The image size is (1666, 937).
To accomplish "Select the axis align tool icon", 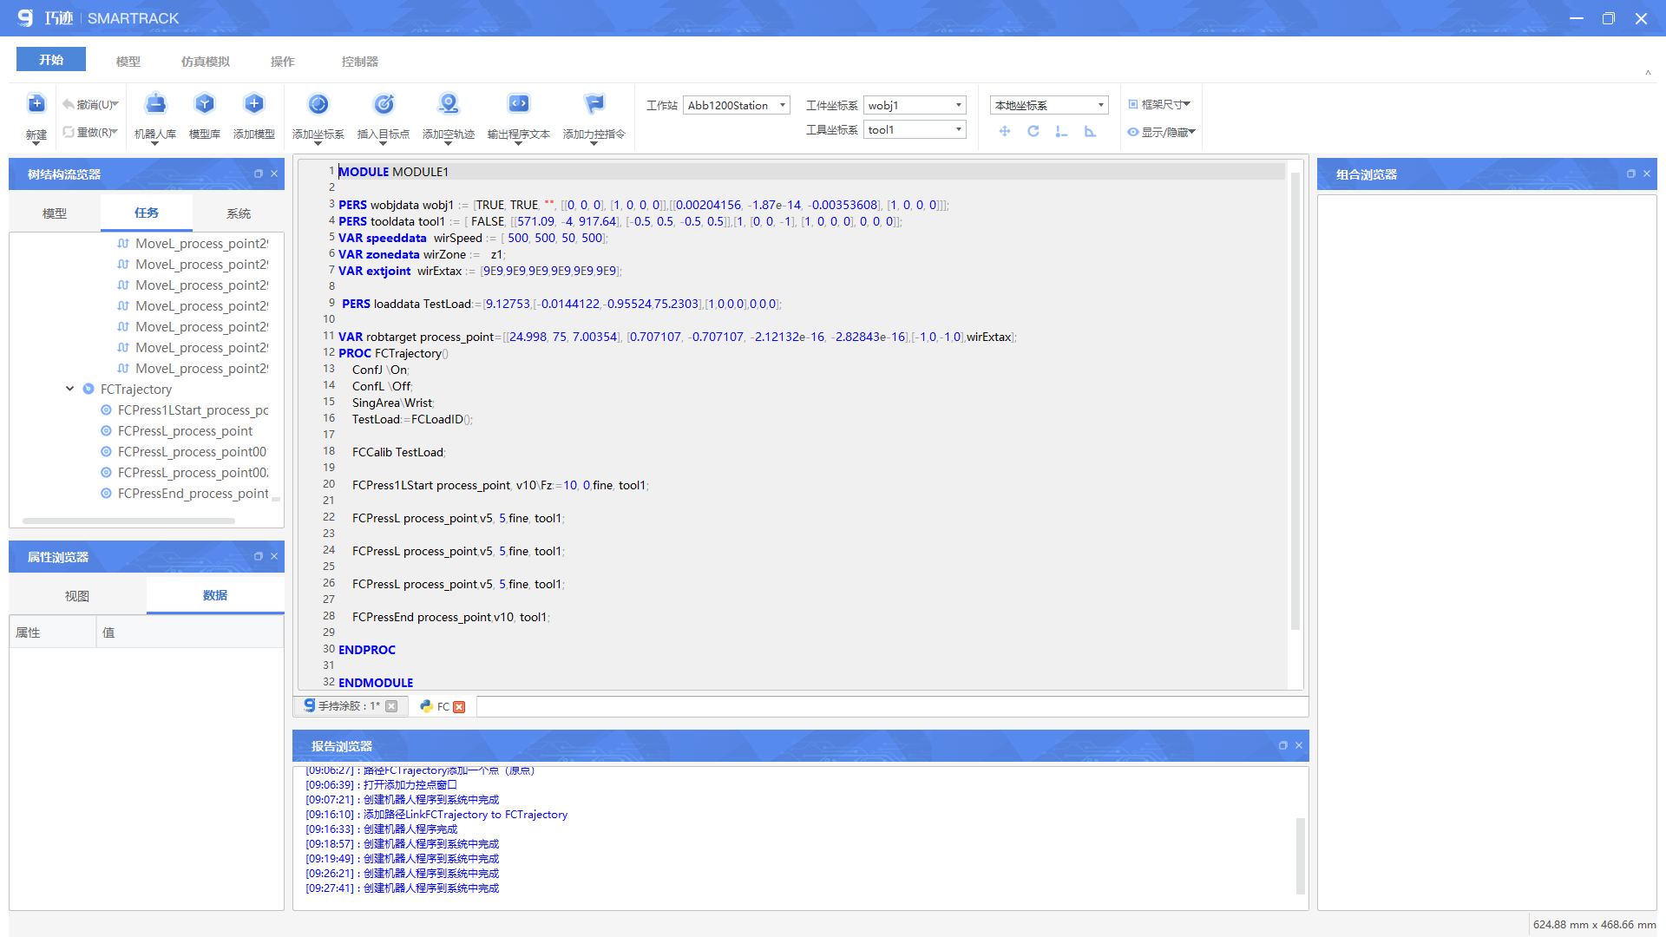I will click(1061, 131).
